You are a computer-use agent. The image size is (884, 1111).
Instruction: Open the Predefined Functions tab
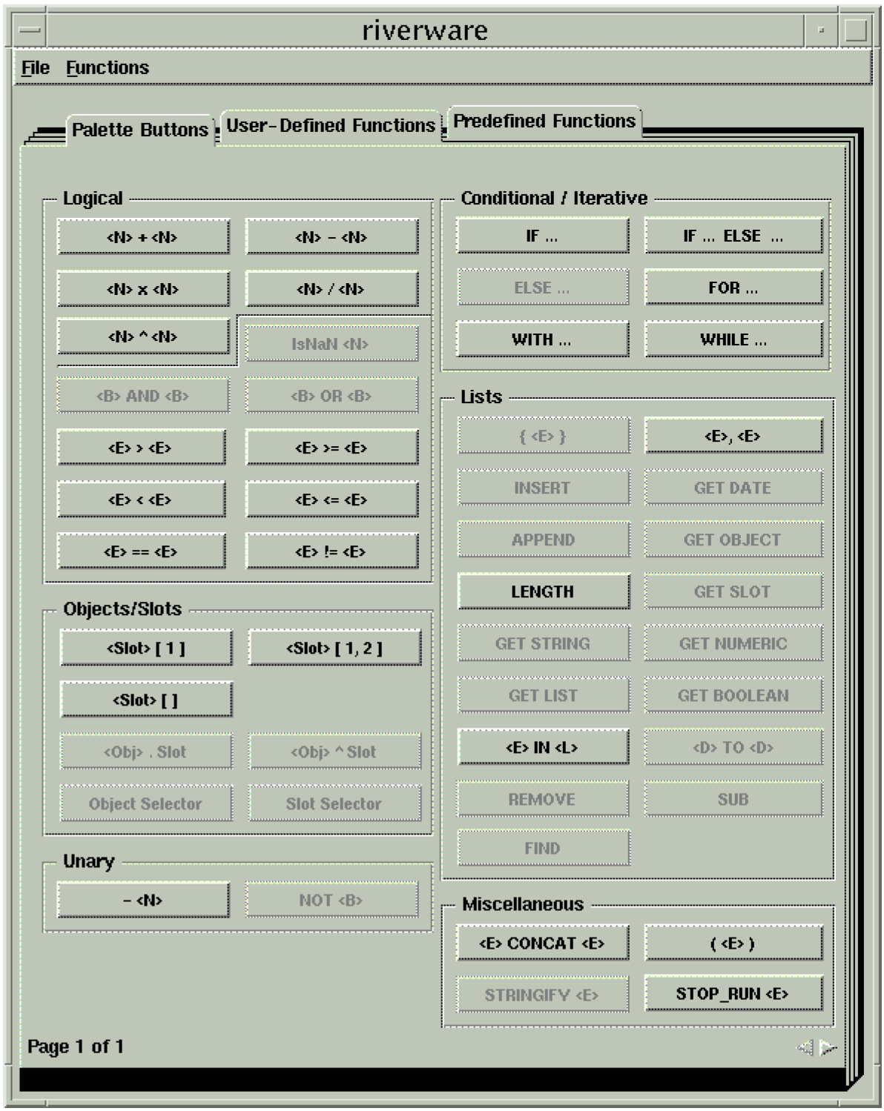544,121
